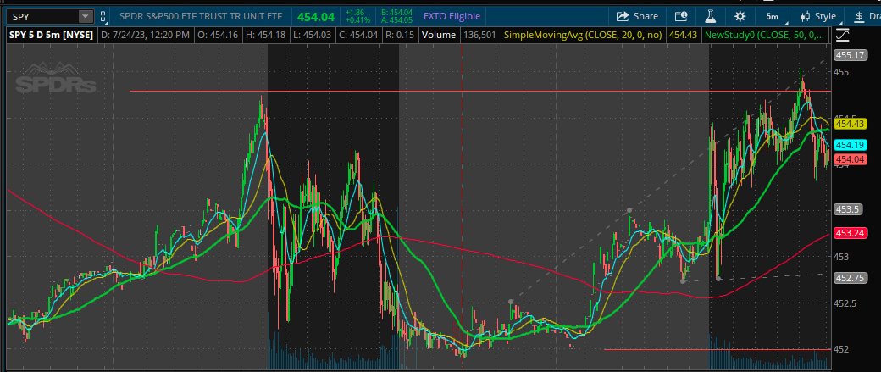Click the 452.75 price axis bubble
Image resolution: width=881 pixels, height=372 pixels.
point(850,278)
